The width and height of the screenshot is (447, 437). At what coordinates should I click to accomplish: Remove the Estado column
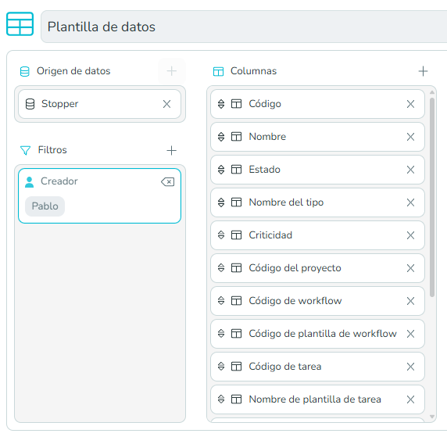[x=410, y=170]
